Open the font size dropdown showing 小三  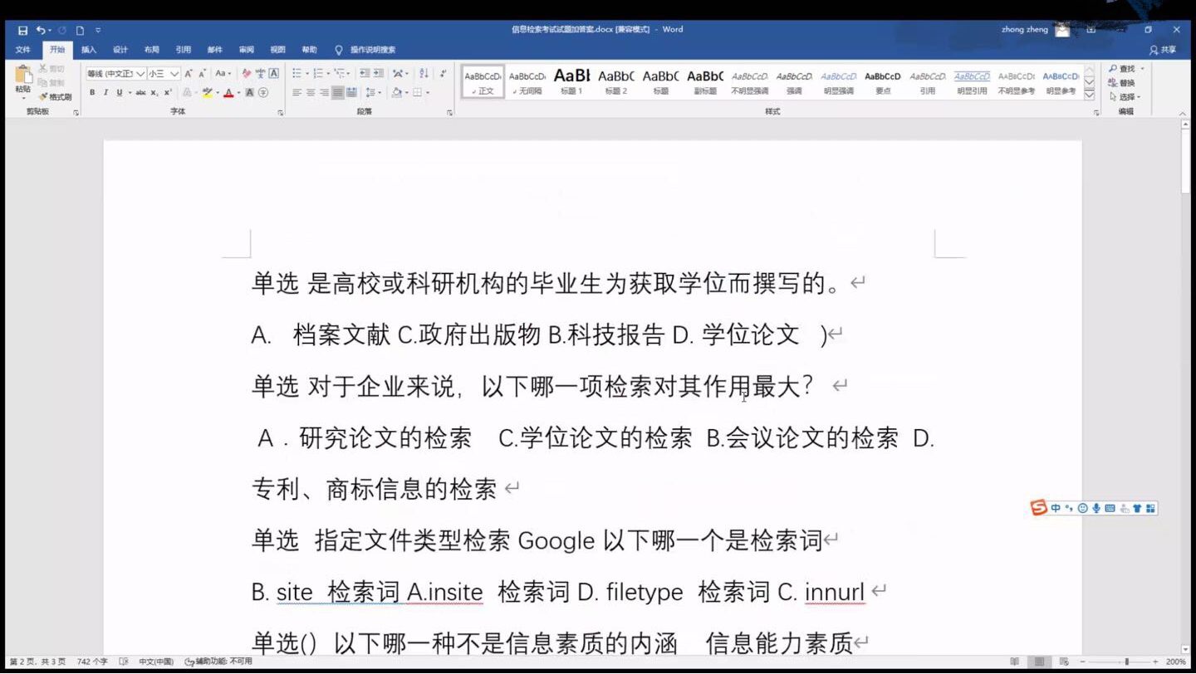tap(174, 74)
